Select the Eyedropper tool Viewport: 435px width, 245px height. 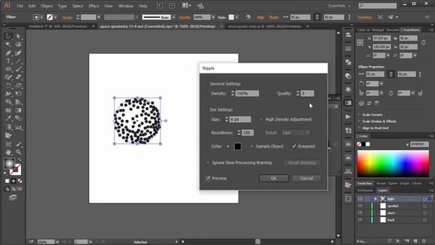click(8, 118)
